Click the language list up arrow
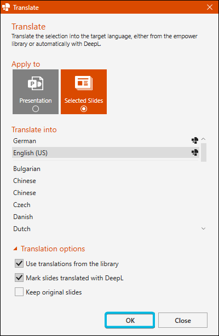 click(203, 139)
